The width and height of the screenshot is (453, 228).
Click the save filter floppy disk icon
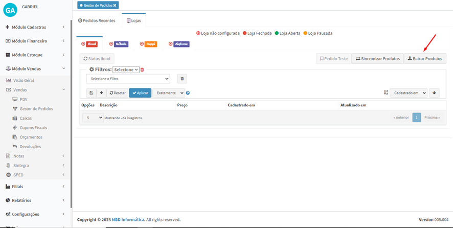pyautogui.click(x=91, y=93)
